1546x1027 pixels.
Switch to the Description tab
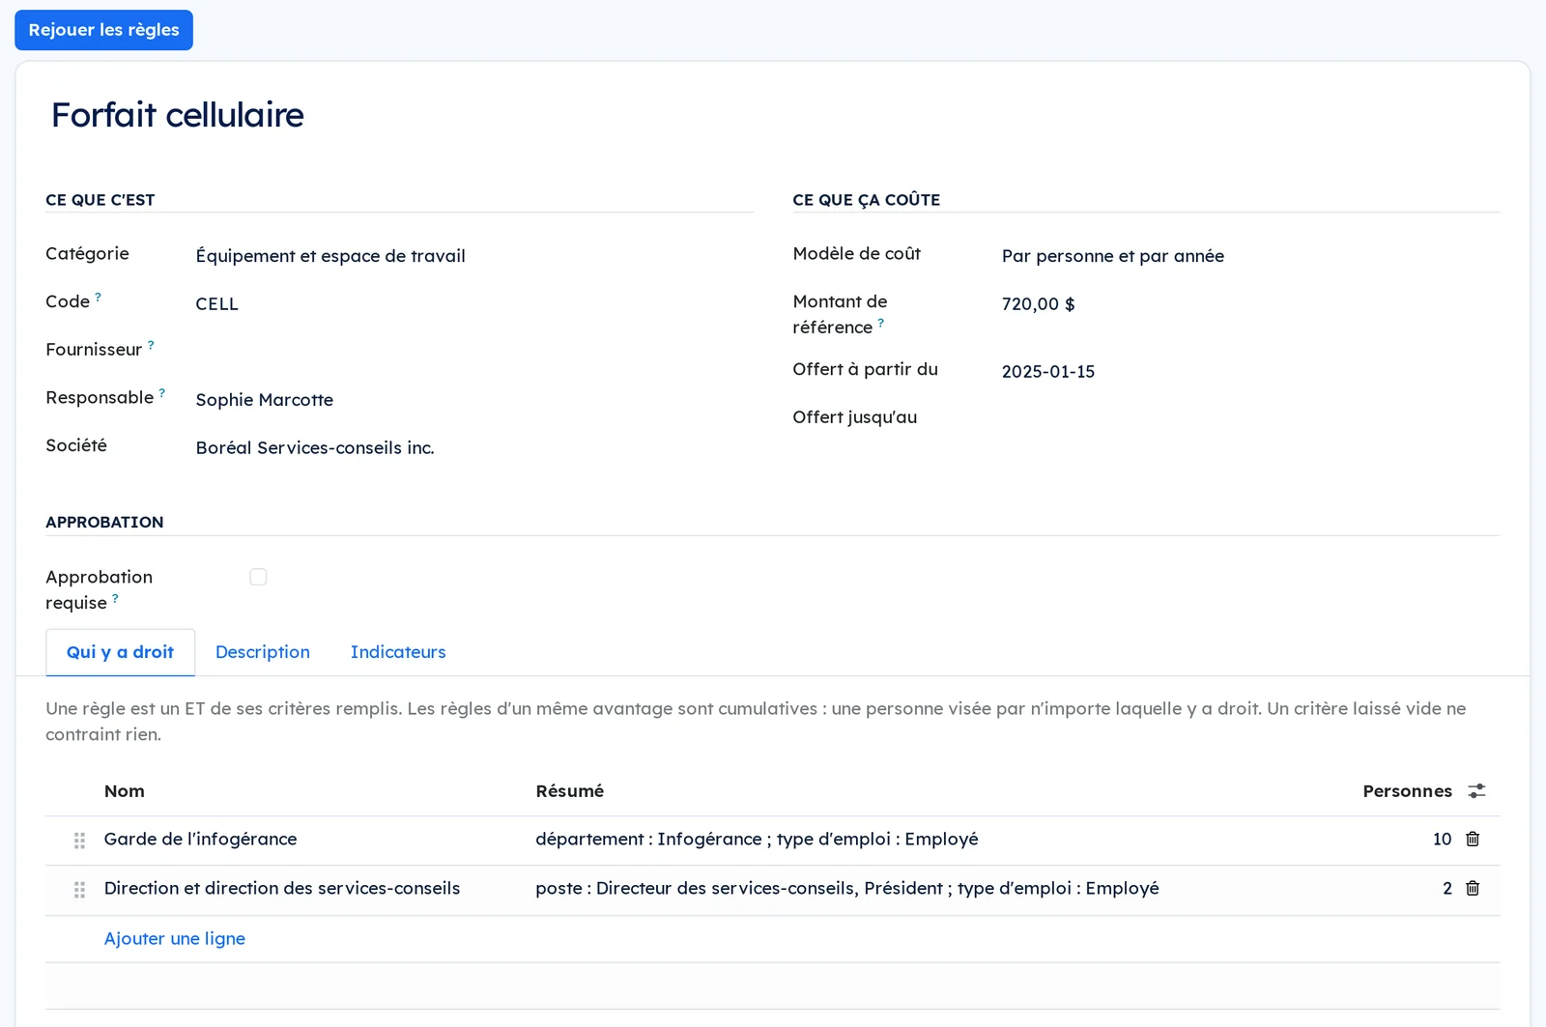coord(263,652)
